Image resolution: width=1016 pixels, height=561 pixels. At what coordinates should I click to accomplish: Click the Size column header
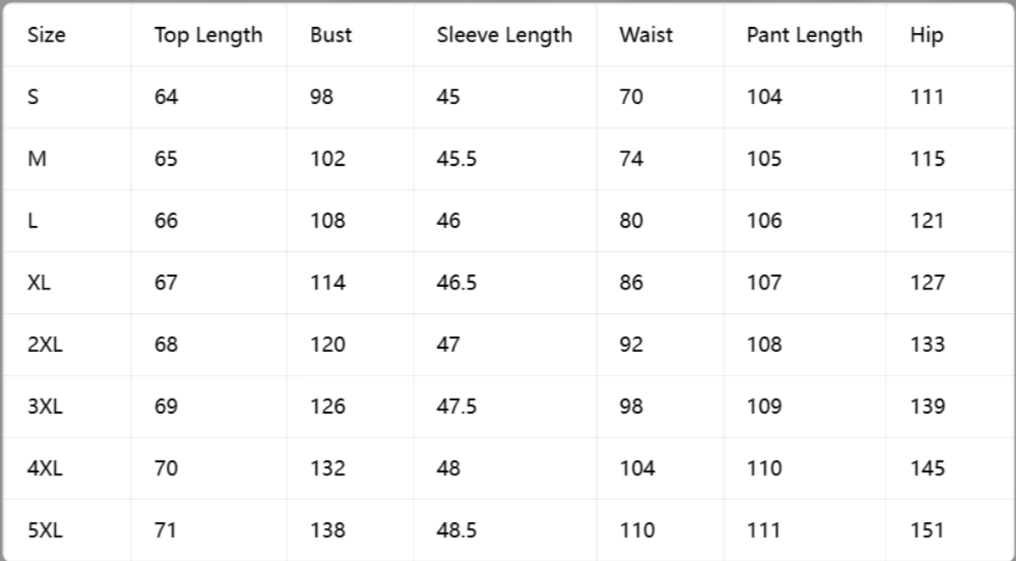click(x=46, y=35)
